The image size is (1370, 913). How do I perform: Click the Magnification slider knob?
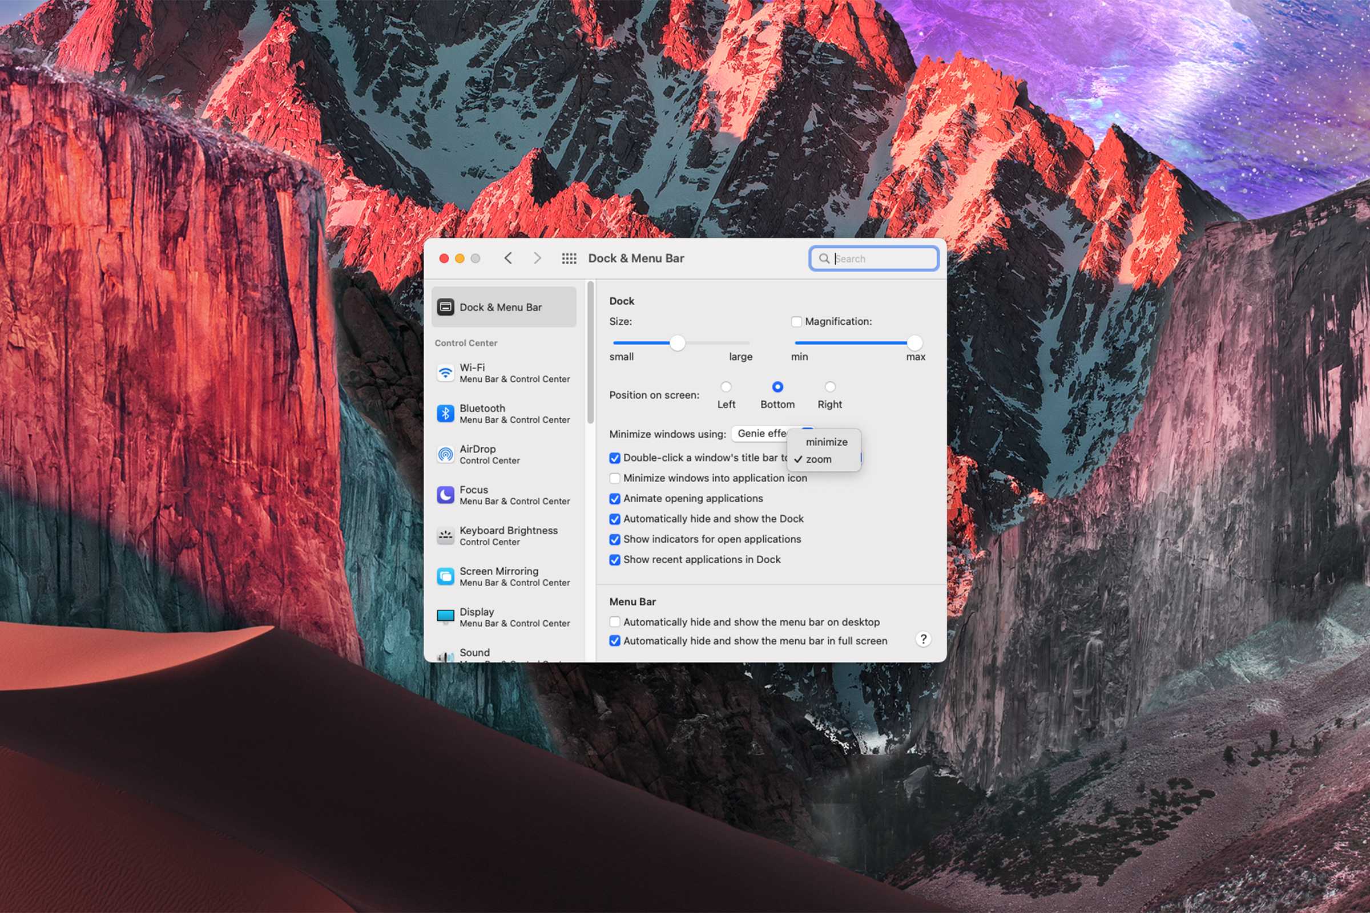[914, 343]
